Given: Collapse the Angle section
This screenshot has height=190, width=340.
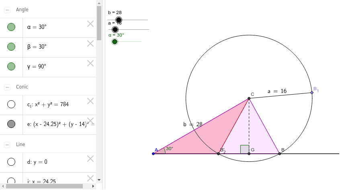Looking at the screenshot, I should coord(7,10).
